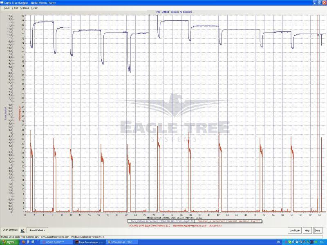
Task: Click the EN language indicator in the tray
Action: tap(278, 242)
